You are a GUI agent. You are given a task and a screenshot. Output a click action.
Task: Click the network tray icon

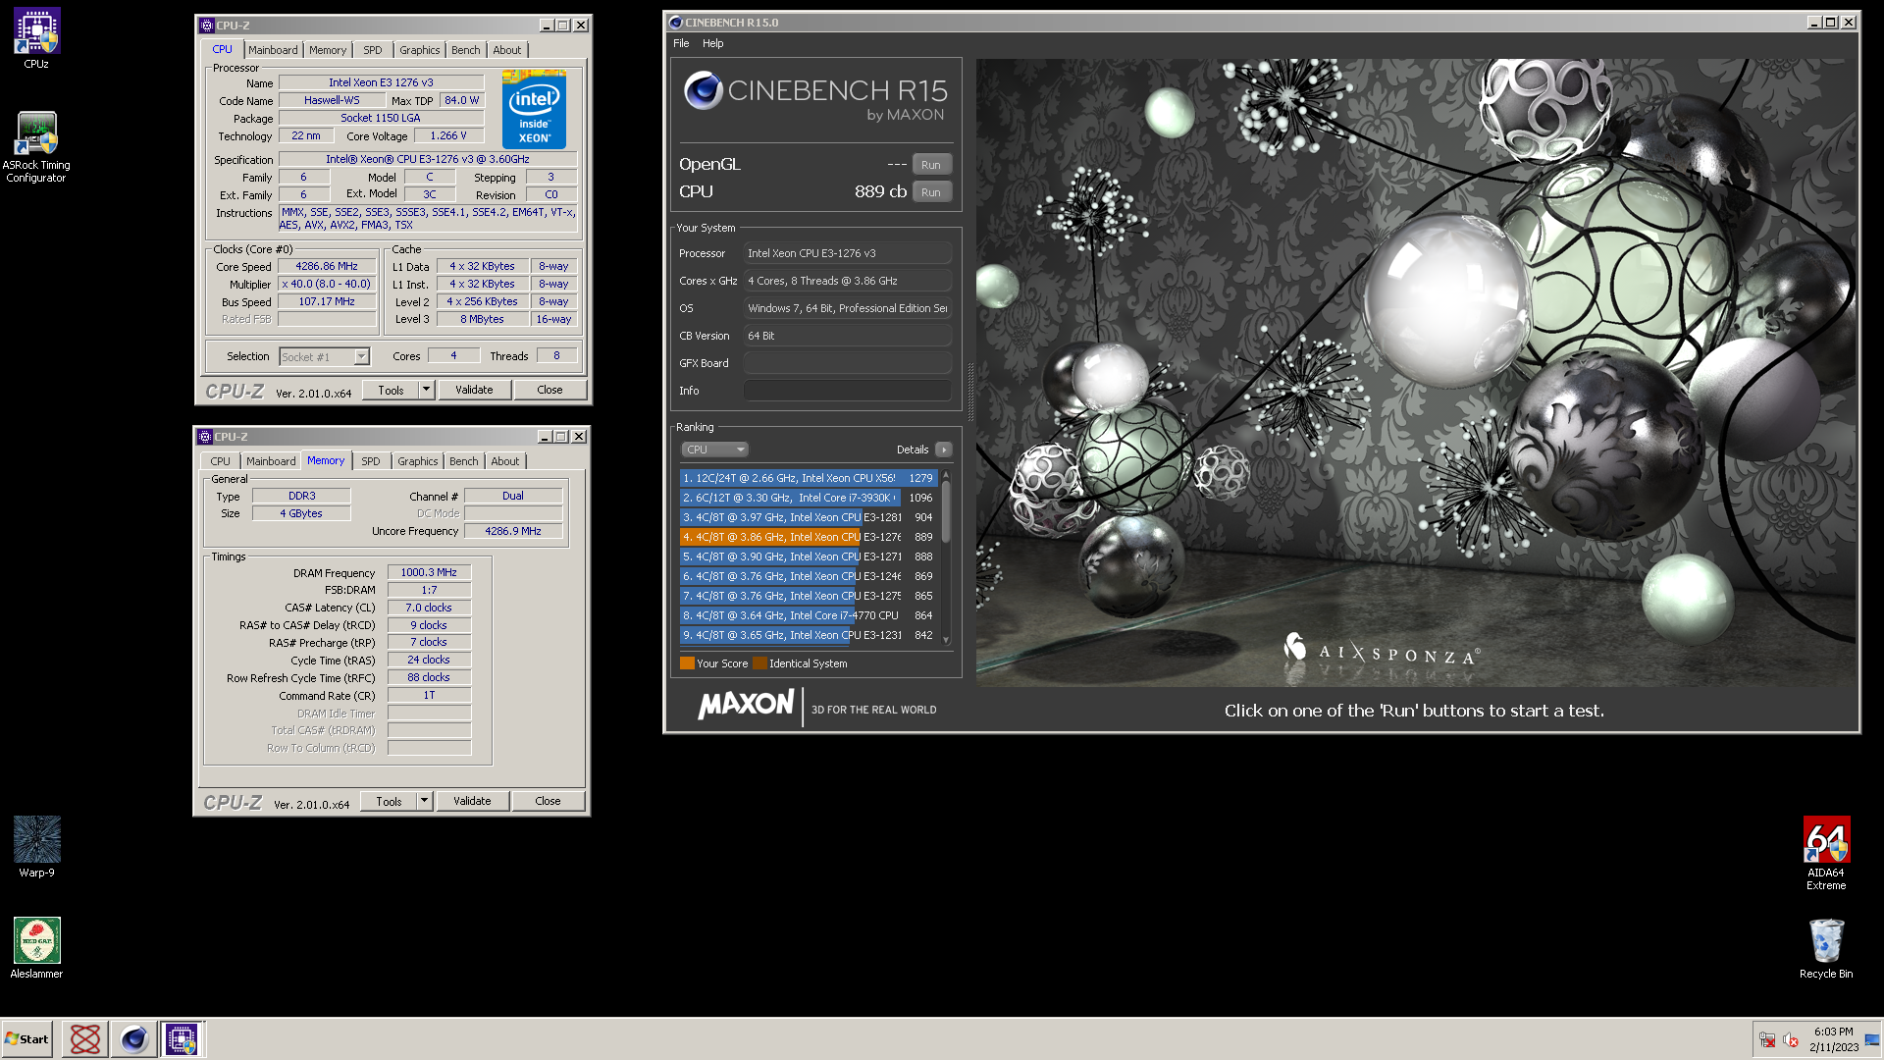pos(1767,1039)
